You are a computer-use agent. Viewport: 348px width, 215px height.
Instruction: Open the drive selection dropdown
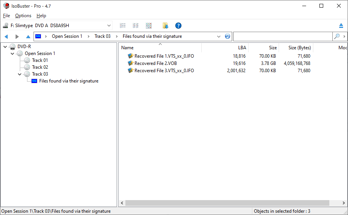[x=109, y=26]
